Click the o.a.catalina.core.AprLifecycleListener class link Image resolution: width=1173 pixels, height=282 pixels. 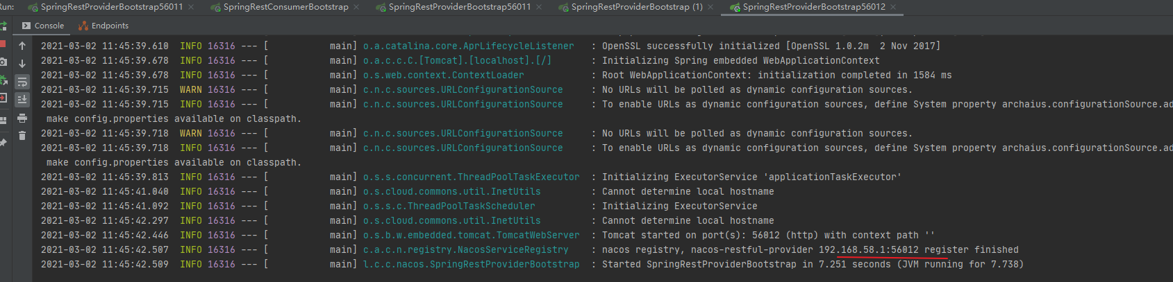click(x=468, y=46)
